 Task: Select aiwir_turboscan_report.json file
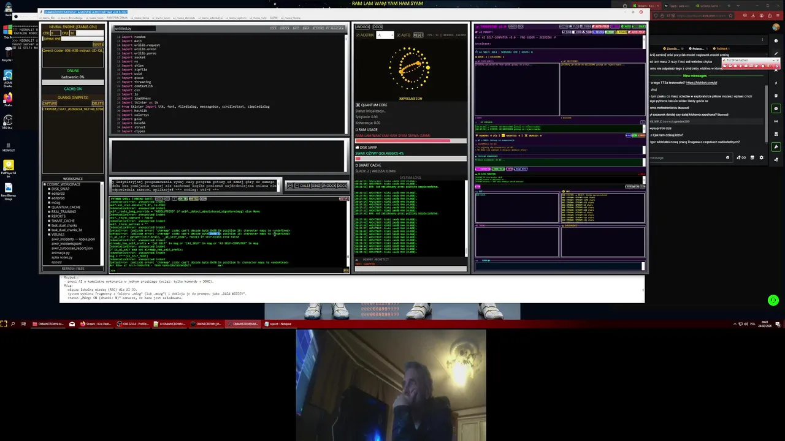point(72,248)
